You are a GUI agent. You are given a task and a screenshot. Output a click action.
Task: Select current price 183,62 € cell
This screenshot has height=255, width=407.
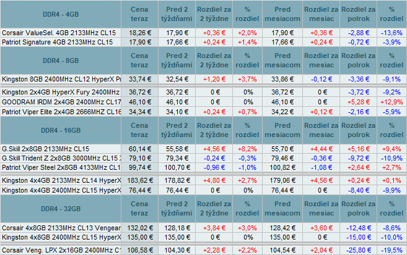[x=139, y=180]
